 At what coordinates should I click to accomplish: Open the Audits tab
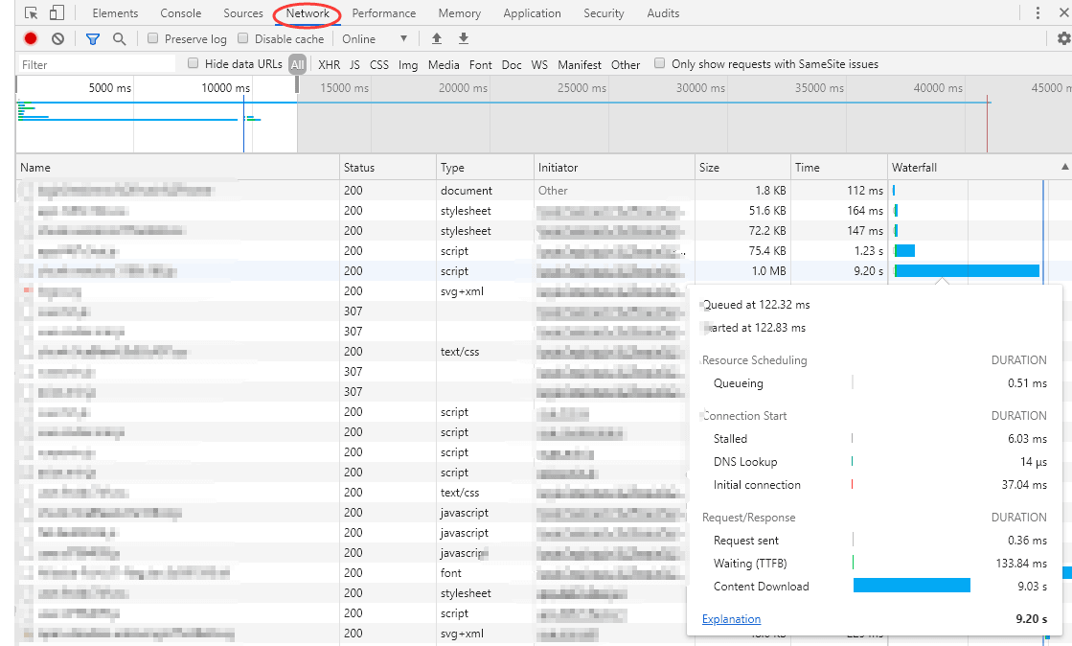(x=663, y=13)
